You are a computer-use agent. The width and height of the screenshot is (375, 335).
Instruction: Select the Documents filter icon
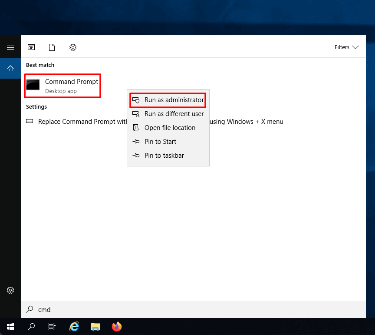[x=52, y=47]
